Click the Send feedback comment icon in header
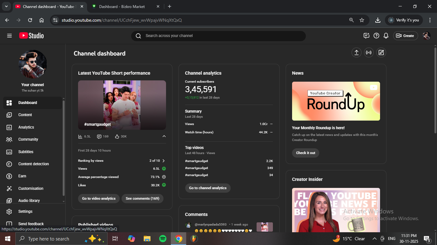 click(366, 36)
